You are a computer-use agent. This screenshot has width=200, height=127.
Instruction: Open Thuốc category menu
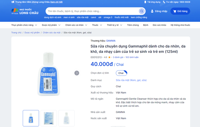coord(97,25)
